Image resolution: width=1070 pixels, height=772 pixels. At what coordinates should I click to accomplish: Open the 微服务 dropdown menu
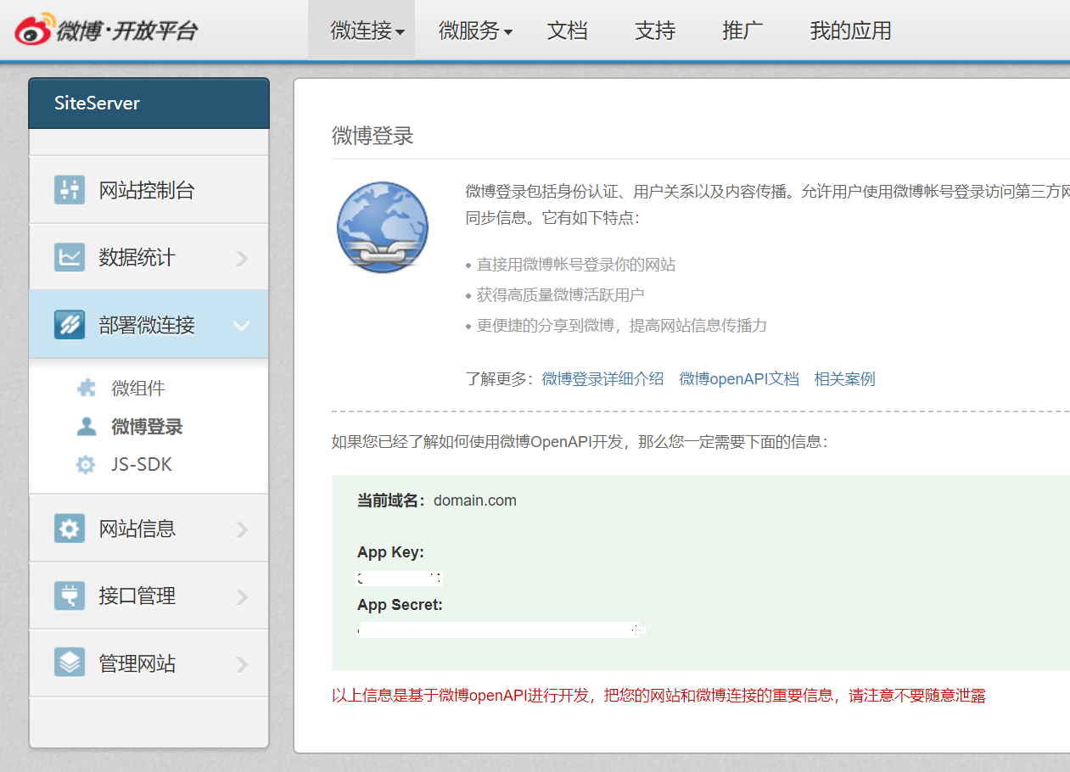[x=475, y=31]
